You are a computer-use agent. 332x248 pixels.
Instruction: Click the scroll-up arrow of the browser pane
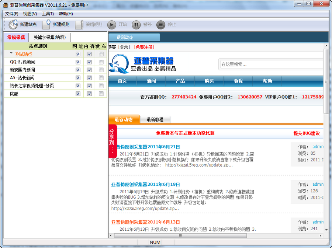[326, 46]
